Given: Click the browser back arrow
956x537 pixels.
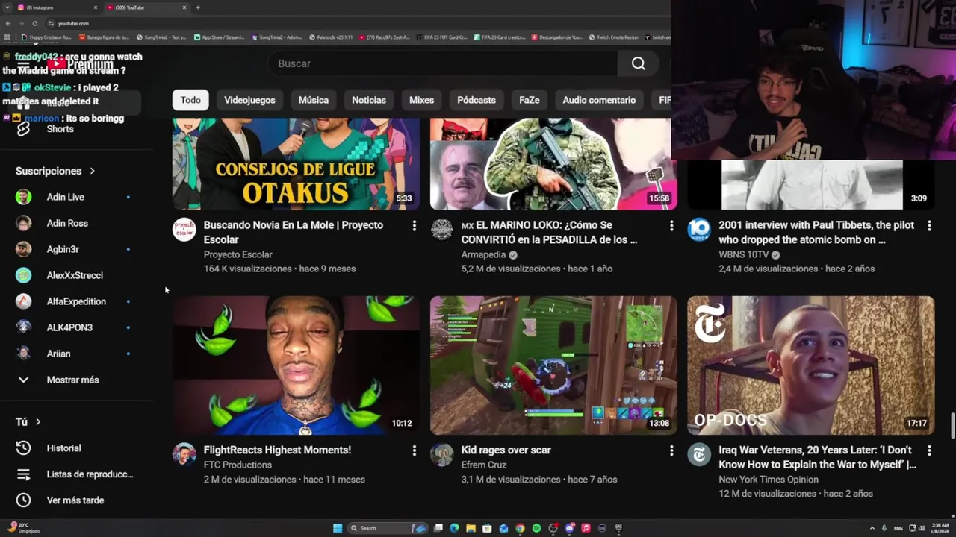Looking at the screenshot, I should (x=8, y=23).
